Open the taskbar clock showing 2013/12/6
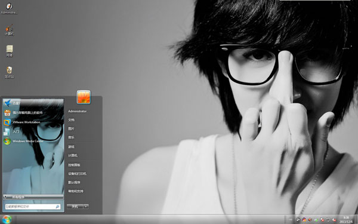The width and height of the screenshot is (358, 224). tap(345, 219)
